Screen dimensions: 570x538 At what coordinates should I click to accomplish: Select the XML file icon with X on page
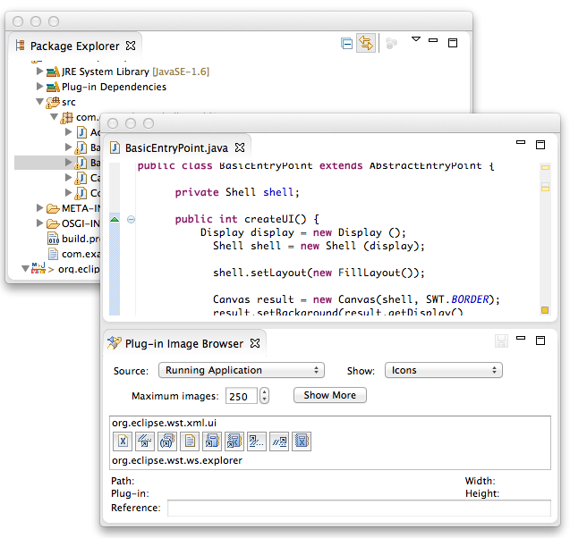pos(123,441)
